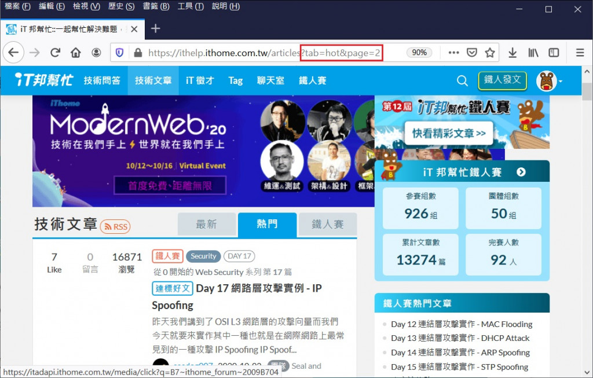Image resolution: width=593 pixels, height=378 pixels.
Task: Click the 13274 篇 累計文章數 card
Action: (420, 254)
